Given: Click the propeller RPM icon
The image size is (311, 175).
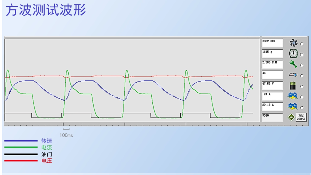Looking at the screenshot, I should pos(293,43).
